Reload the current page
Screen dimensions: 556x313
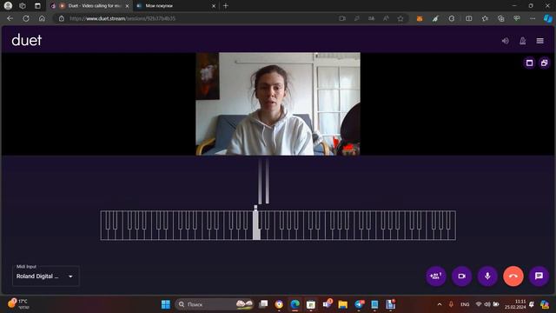(x=26, y=18)
